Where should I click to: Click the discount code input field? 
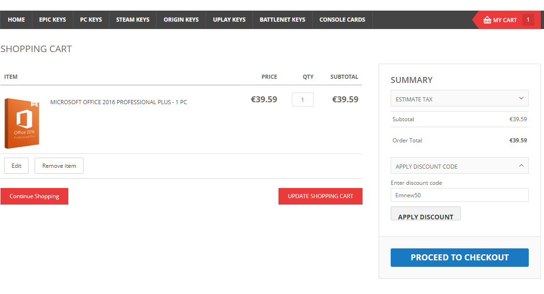pos(459,195)
